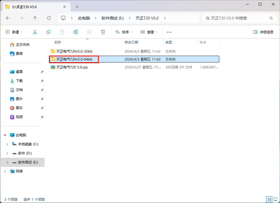Go back with the left arrow
The width and height of the screenshot is (280, 203).
point(8,18)
